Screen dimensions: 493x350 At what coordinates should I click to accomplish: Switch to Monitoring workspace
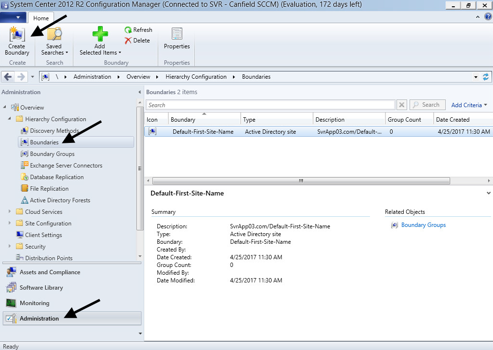[x=72, y=303]
